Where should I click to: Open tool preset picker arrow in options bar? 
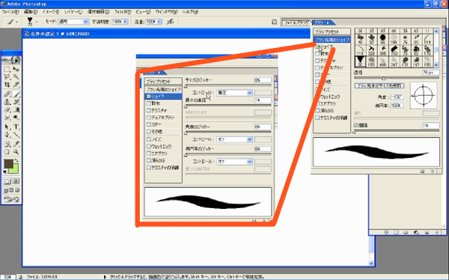coord(16,22)
